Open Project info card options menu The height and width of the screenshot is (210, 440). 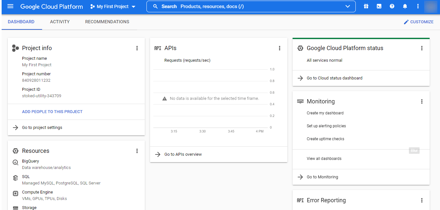pos(137,48)
